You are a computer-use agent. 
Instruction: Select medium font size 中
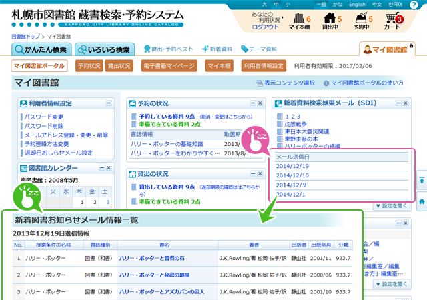276,5
